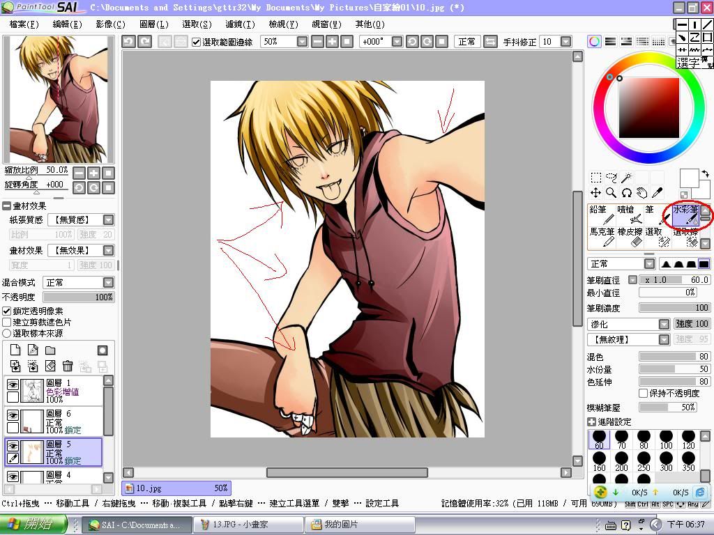
Task: Hide 圖層 6 with its eye icon
Action: click(13, 415)
